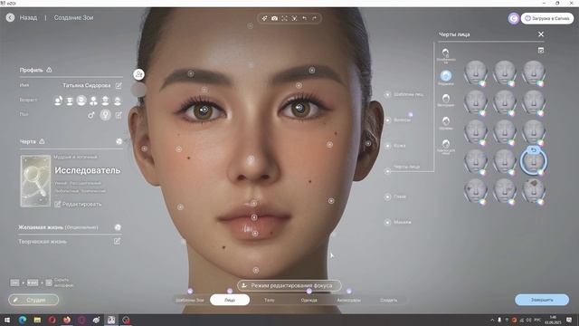Screen dimensions: 579x326
Task: Click the frame-focus icon next to camera icon
Action: 284,18
